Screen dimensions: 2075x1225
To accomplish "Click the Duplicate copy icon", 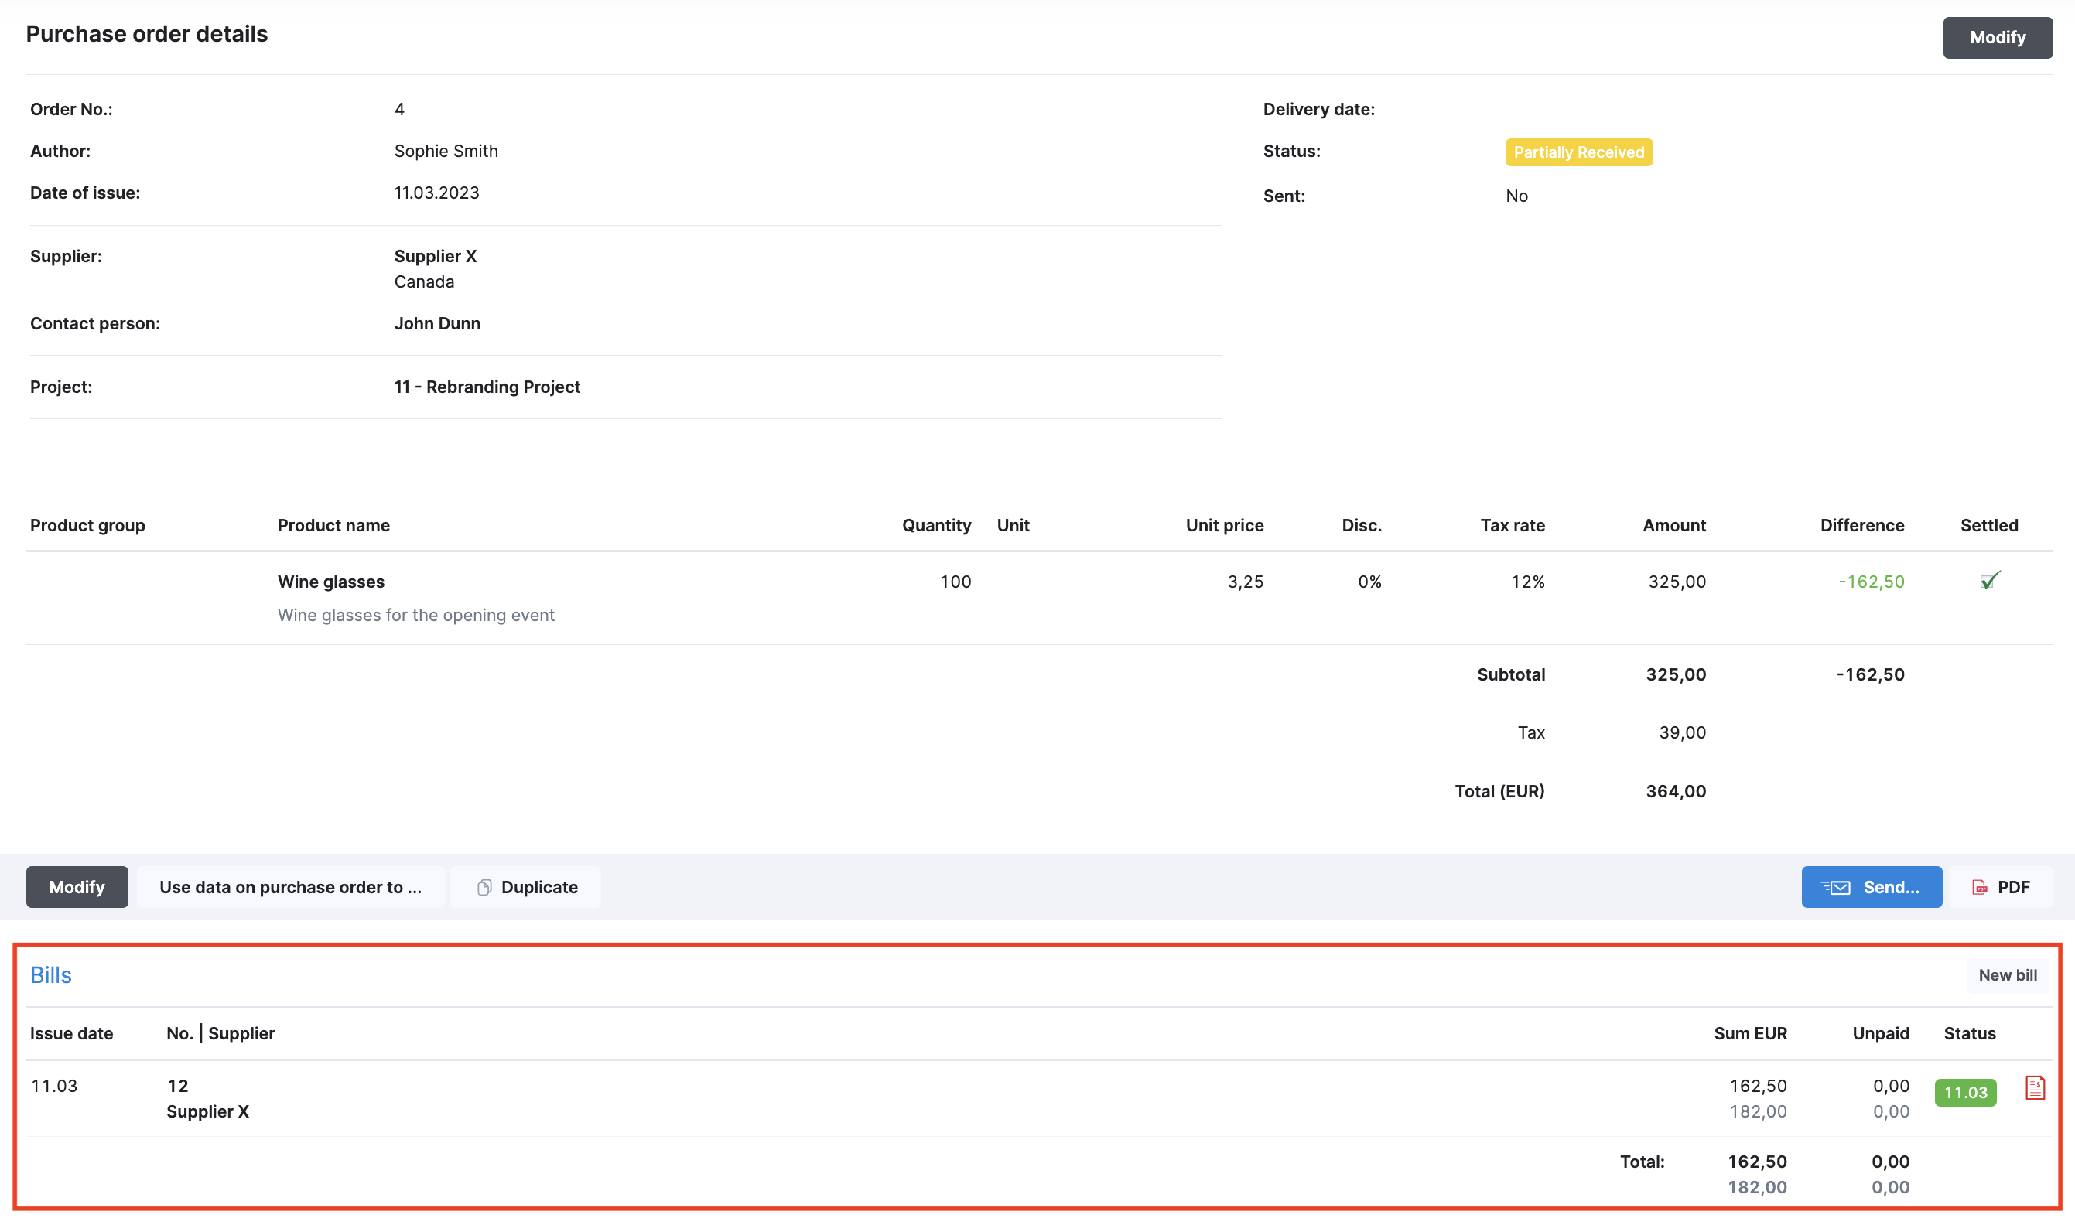I will 484,887.
